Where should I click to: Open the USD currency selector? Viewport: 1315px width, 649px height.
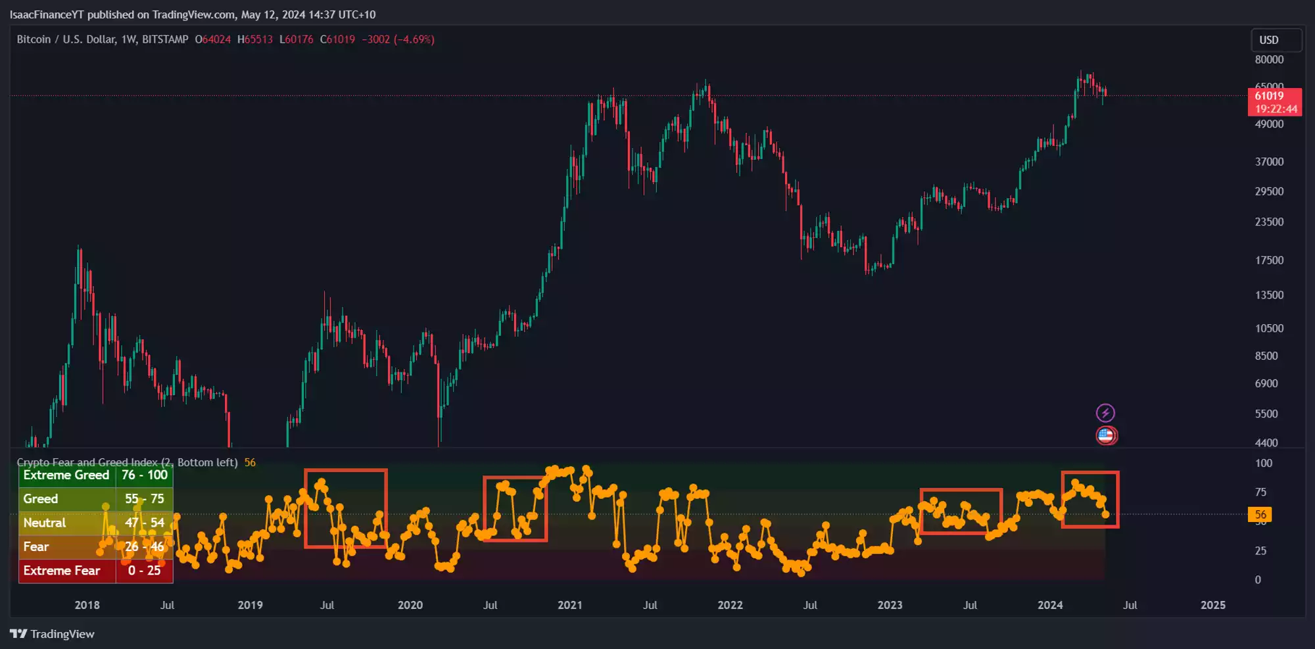1275,40
